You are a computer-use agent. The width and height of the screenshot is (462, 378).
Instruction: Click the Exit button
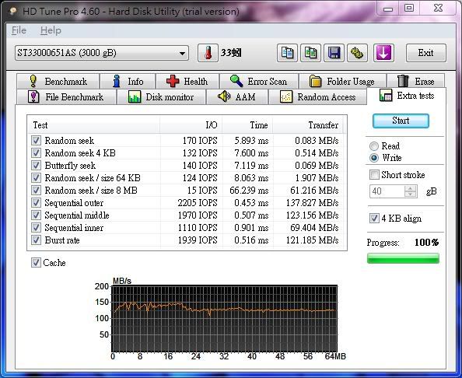(x=425, y=53)
